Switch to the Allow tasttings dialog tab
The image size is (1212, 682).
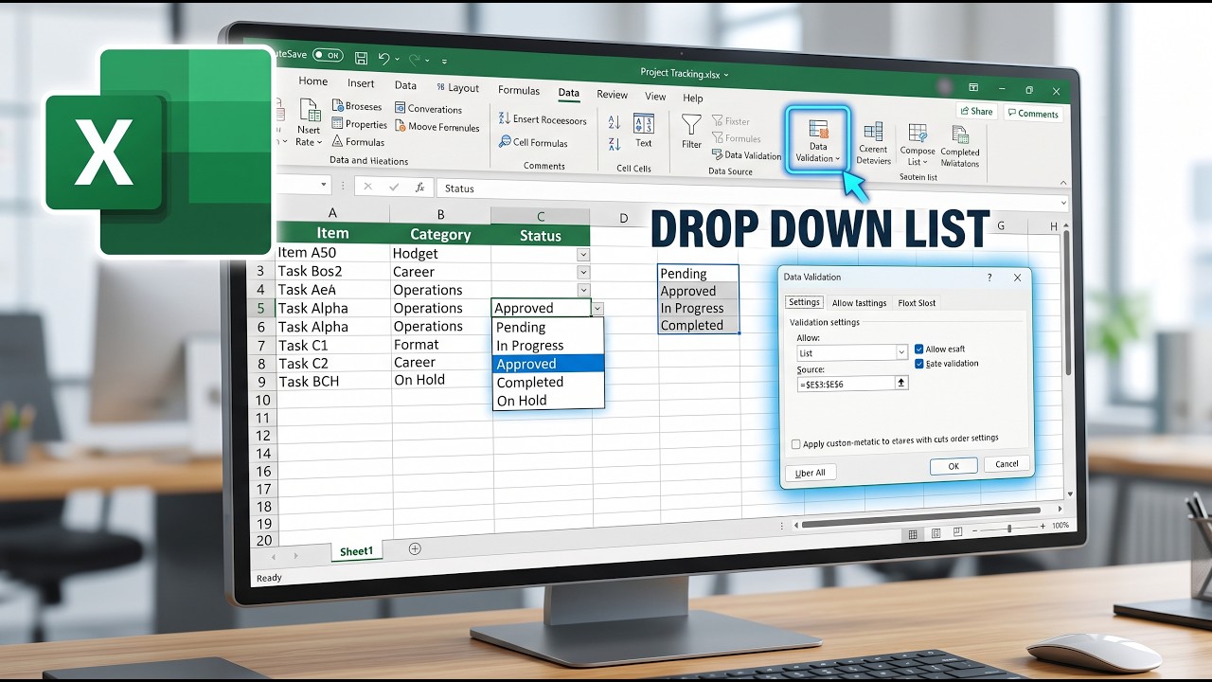pos(859,303)
